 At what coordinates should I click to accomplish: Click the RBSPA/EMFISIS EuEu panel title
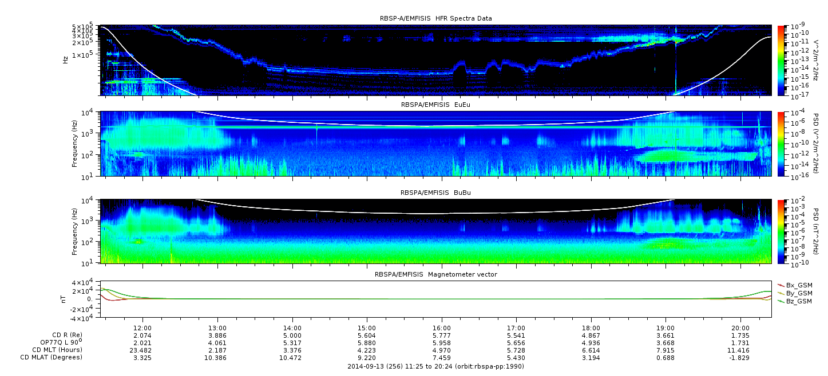click(435, 105)
